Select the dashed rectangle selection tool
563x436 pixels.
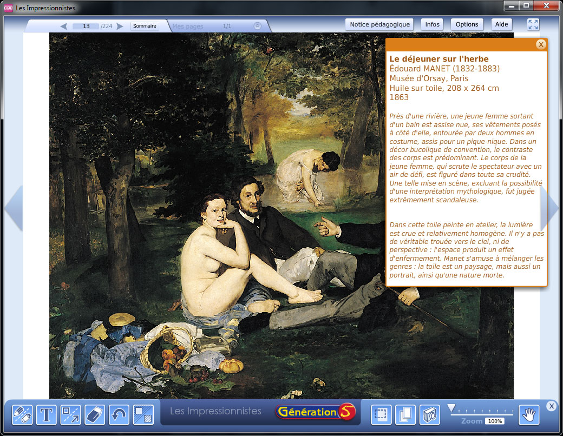point(381,415)
